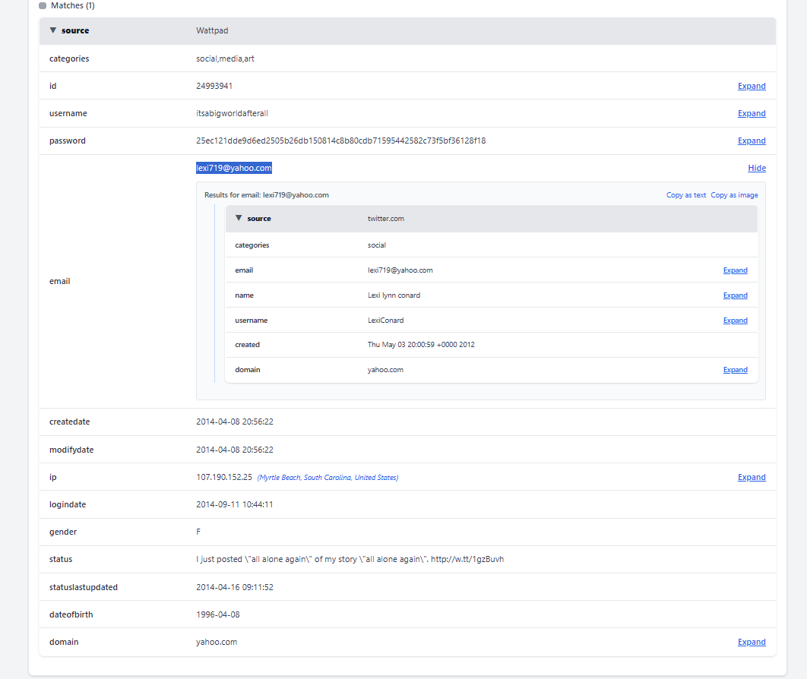Expand the password hash row
Screen dimensions: 807x679
click(751, 141)
